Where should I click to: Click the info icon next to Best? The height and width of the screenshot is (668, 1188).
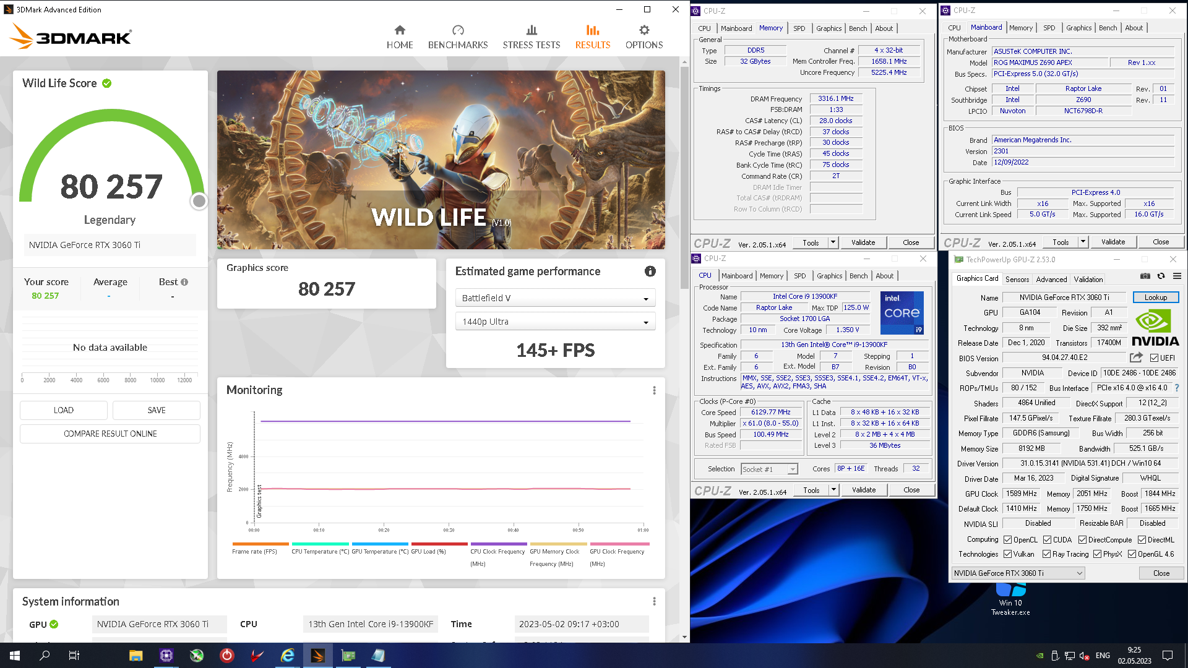[x=184, y=282]
